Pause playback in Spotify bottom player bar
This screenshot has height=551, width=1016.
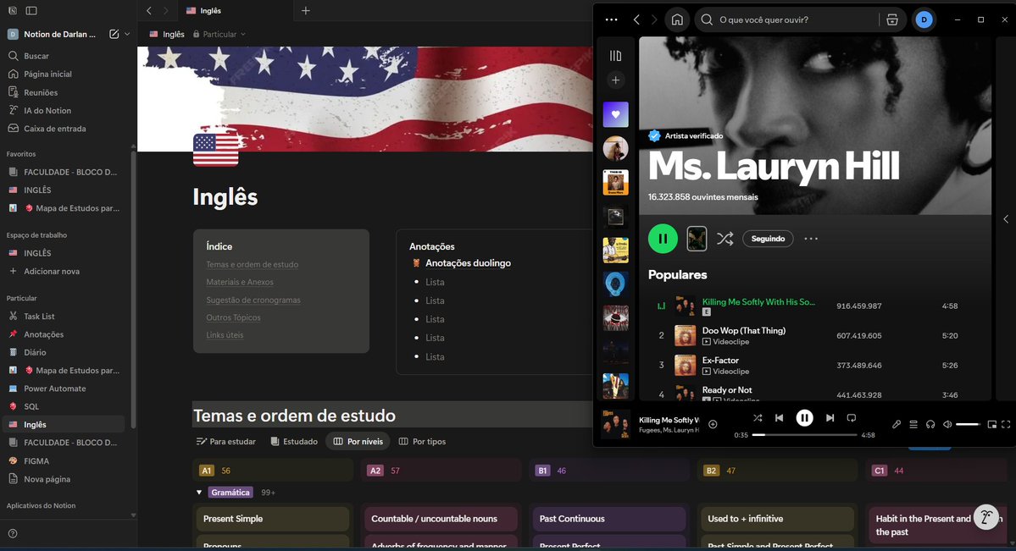tap(805, 418)
